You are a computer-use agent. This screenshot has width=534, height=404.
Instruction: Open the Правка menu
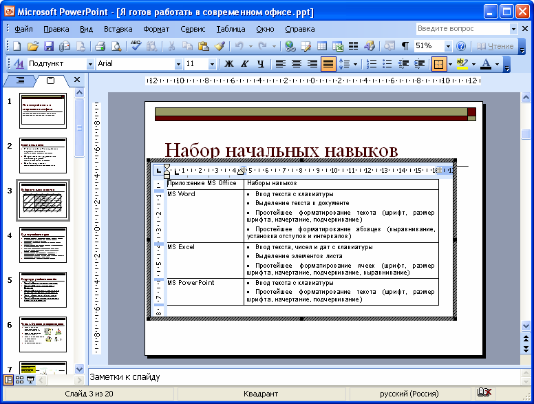point(56,30)
